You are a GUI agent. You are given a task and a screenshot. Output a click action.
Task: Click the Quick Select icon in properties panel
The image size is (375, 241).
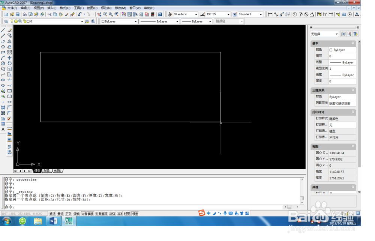click(x=355, y=34)
